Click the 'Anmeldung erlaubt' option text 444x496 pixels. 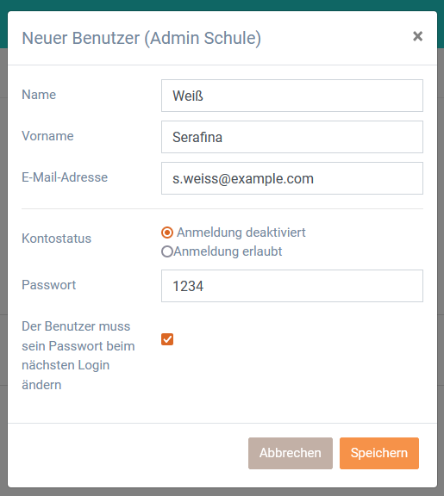point(228,251)
